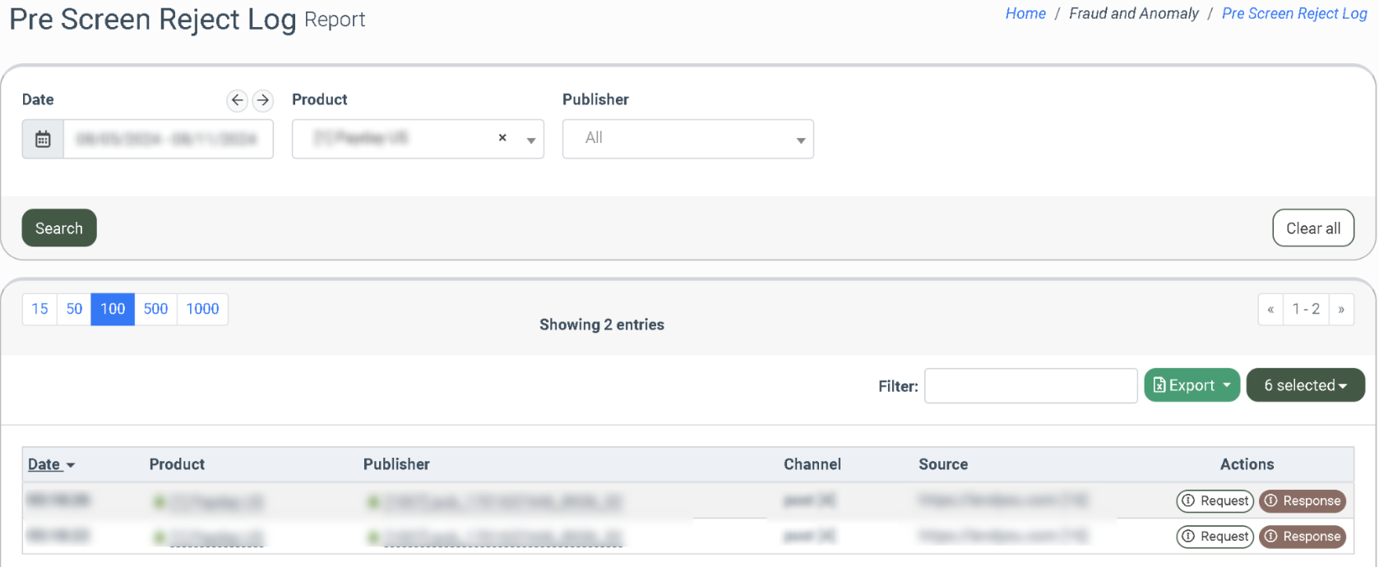
Task: Go to previous page with « arrow
Action: [x=1270, y=310]
